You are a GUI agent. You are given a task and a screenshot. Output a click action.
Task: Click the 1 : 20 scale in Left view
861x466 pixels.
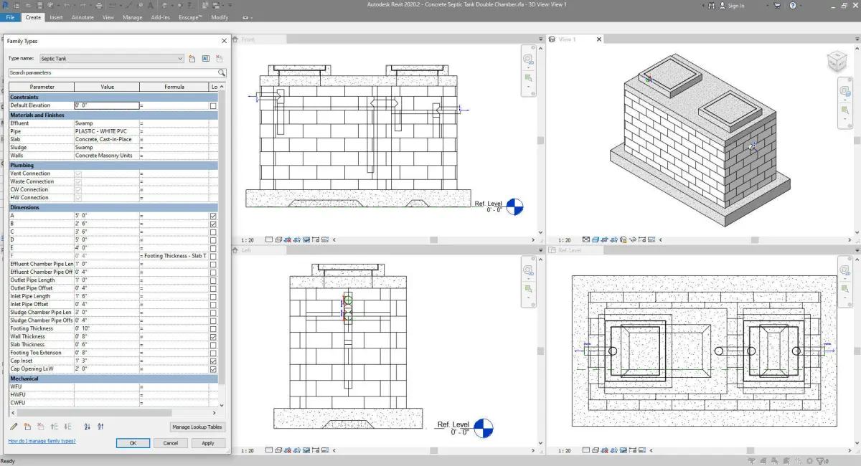tap(248, 450)
